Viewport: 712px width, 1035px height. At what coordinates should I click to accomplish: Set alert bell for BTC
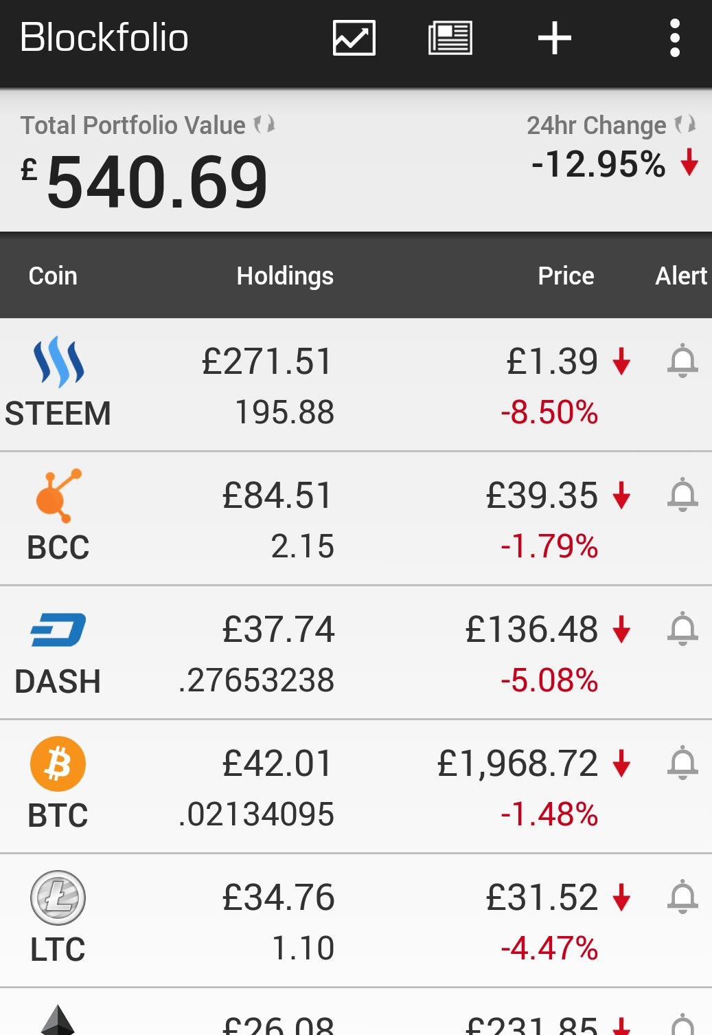tap(682, 763)
